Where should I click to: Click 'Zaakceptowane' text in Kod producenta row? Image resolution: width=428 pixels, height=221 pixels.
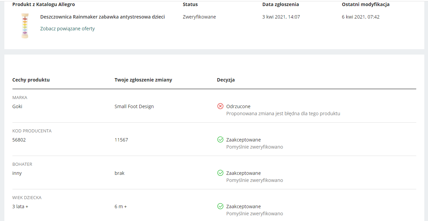(243, 140)
